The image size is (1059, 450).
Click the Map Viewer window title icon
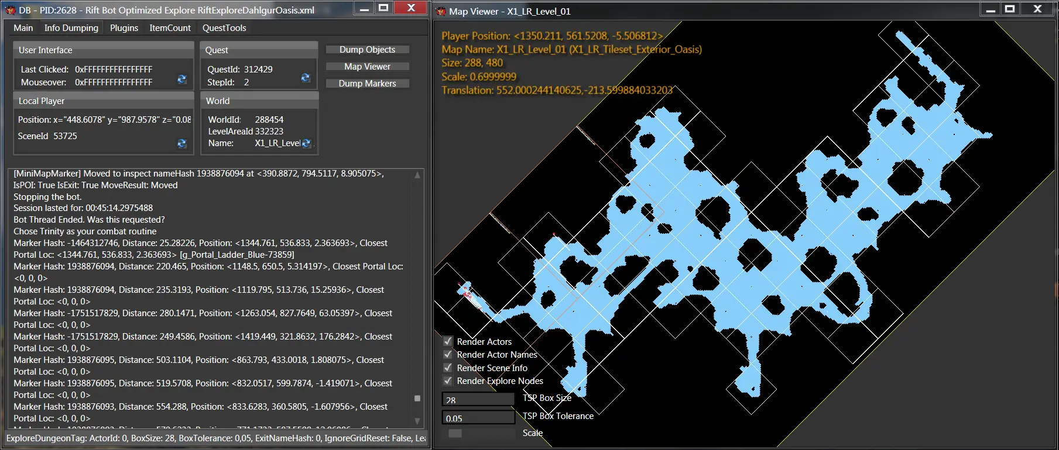pos(440,11)
